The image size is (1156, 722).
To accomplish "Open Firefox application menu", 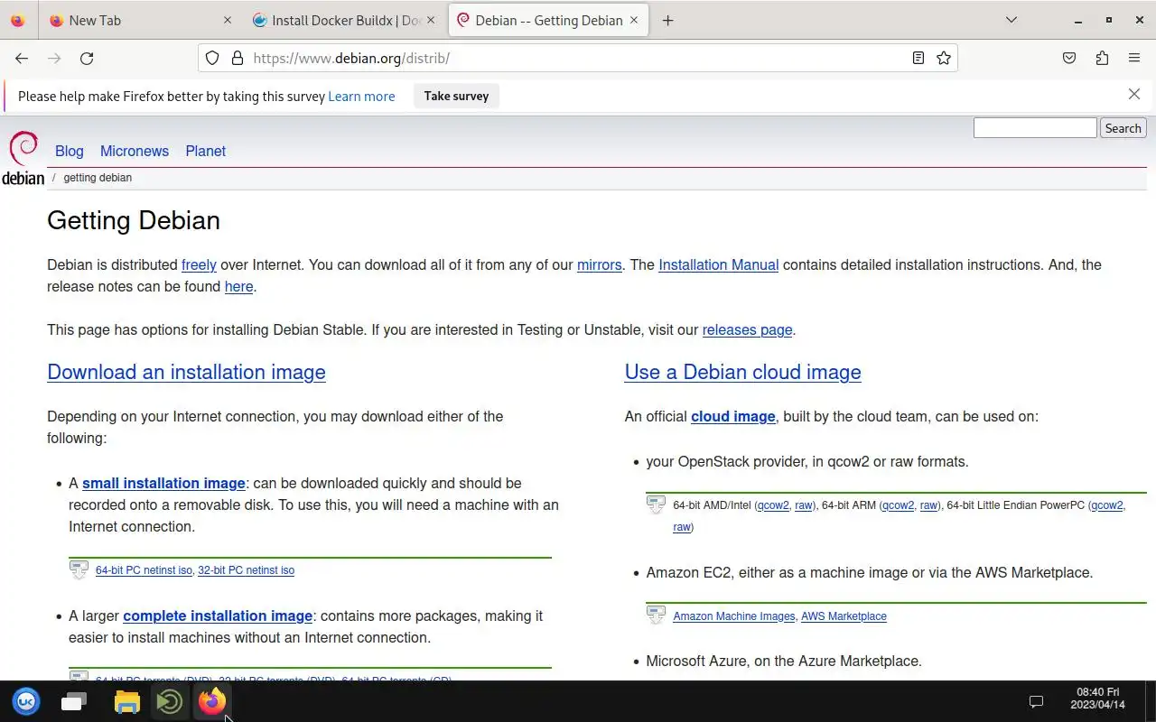I will (x=1134, y=58).
